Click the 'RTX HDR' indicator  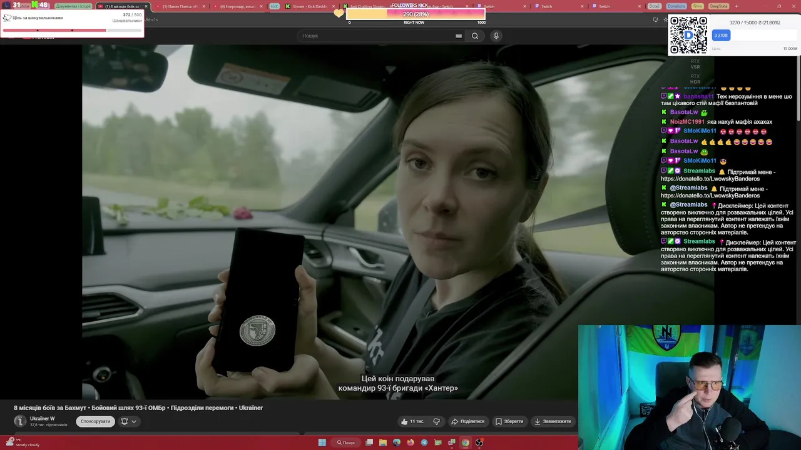(x=695, y=79)
